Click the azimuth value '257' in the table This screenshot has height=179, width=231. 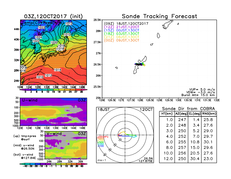pyautogui.click(x=182, y=147)
